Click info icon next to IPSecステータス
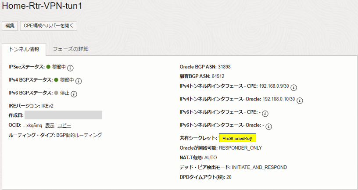This screenshot has width=358, height=190. point(70,68)
